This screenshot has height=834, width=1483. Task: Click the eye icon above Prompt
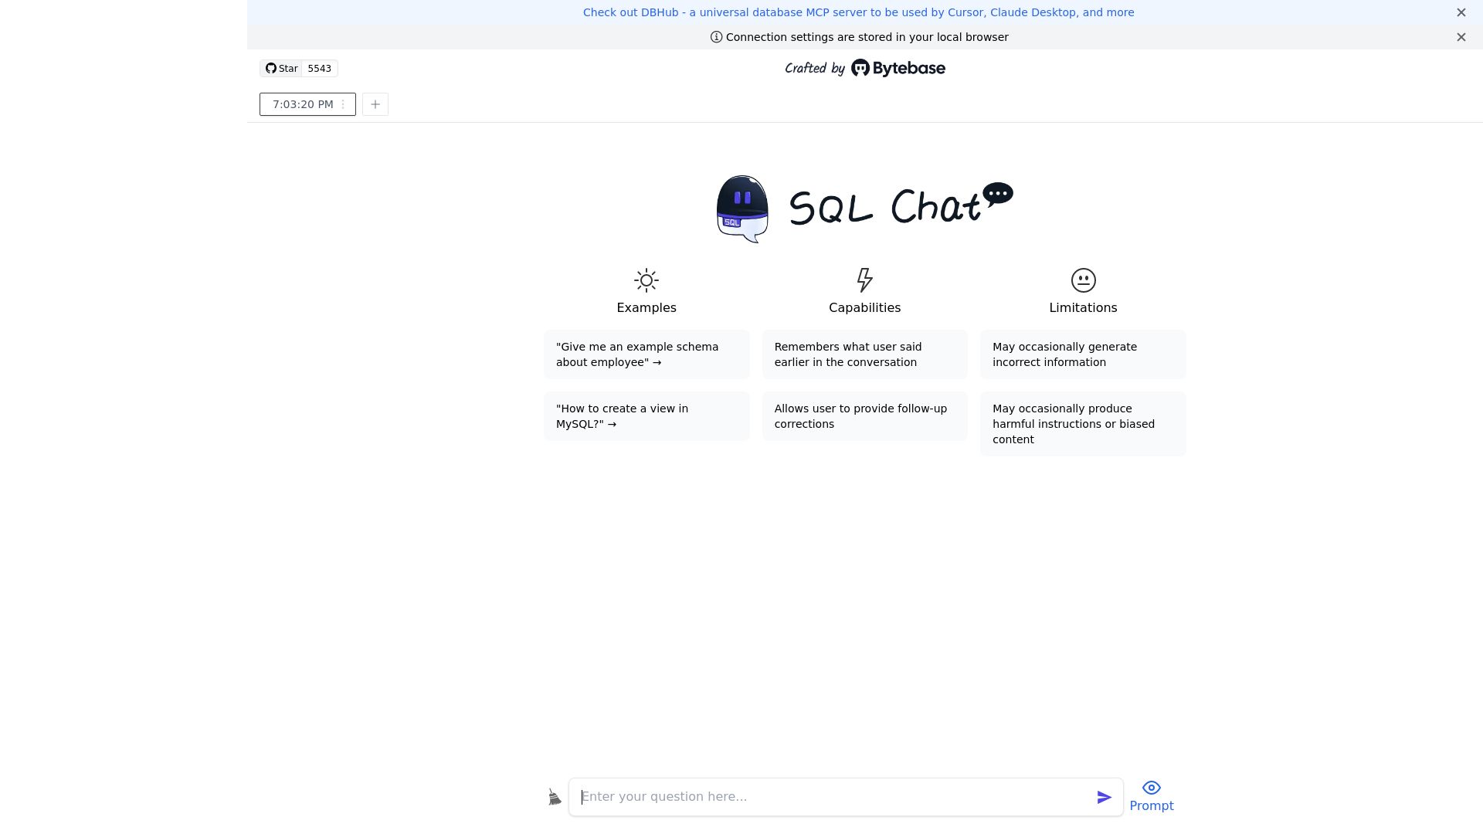tap(1151, 787)
